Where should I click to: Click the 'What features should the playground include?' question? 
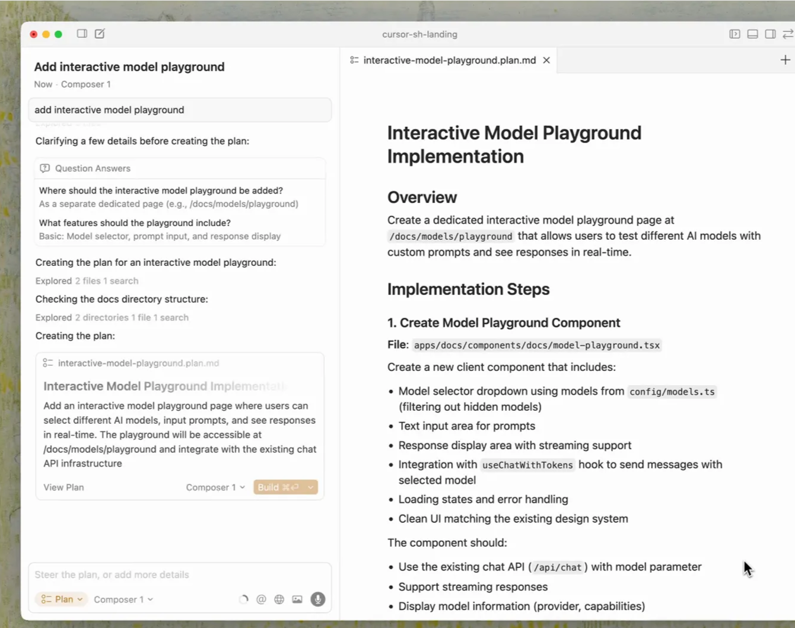135,223
